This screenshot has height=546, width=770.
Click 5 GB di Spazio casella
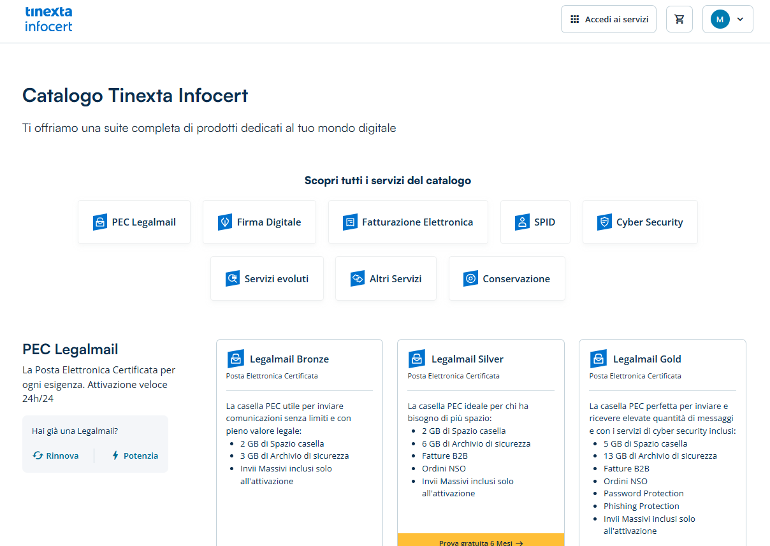coord(646,443)
